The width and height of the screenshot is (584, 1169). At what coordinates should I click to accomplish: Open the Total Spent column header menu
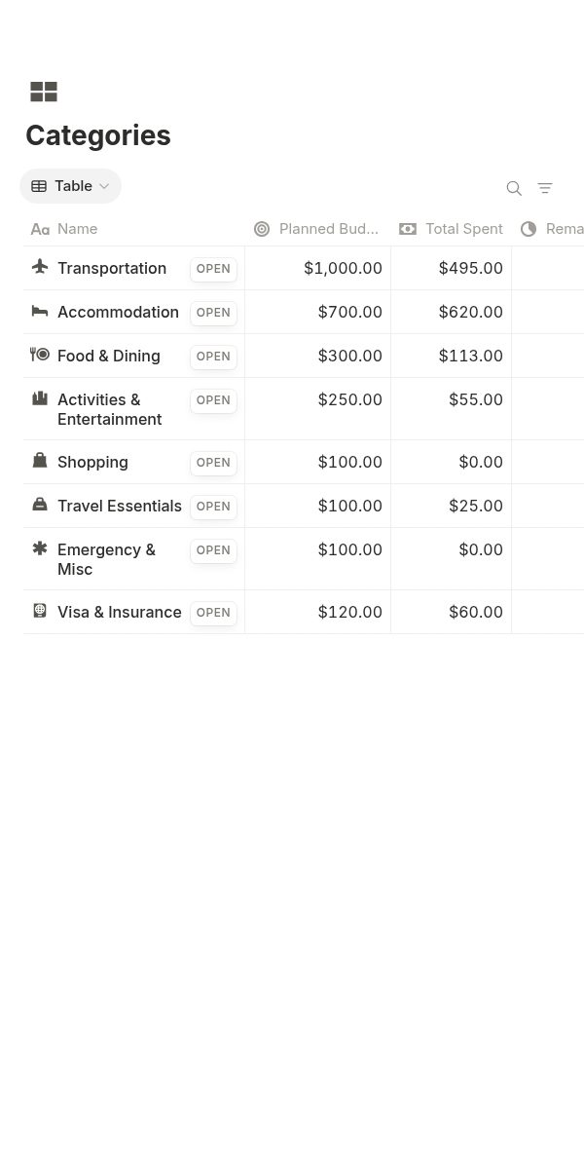point(452,229)
